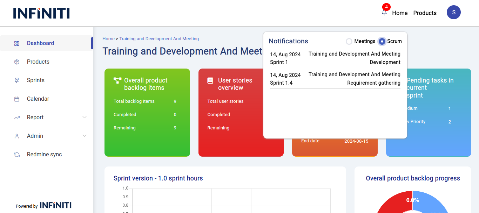The image size is (479, 213).
Task: Click the Dashboard grid icon in sidebar
Action: [17, 43]
